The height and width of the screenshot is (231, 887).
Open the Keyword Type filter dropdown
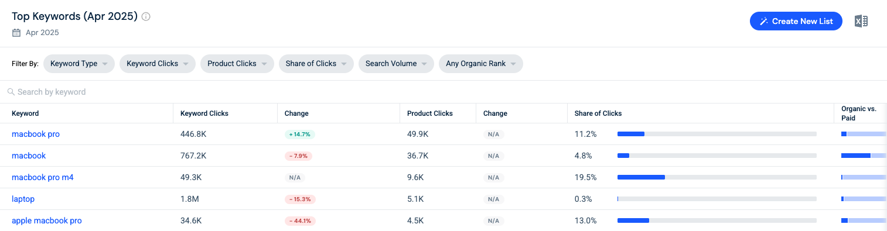click(x=79, y=64)
